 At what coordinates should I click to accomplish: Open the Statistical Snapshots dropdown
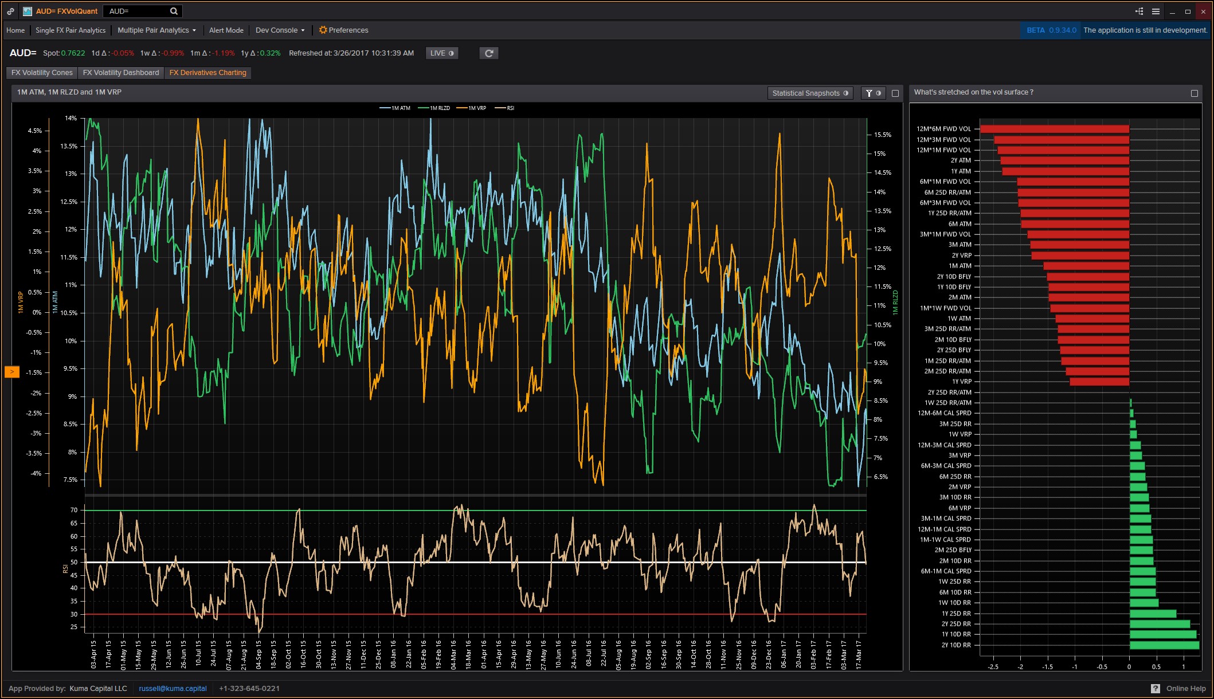tap(810, 93)
